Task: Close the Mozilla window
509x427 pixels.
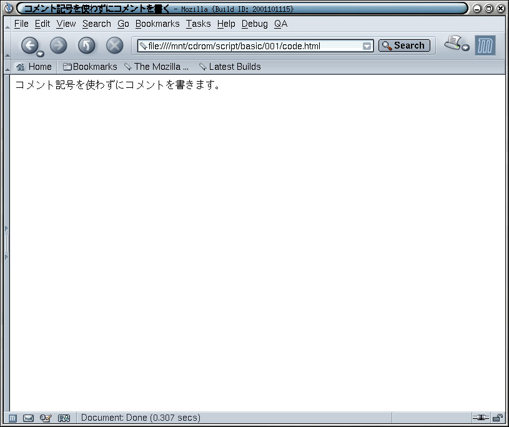Action: (x=500, y=9)
